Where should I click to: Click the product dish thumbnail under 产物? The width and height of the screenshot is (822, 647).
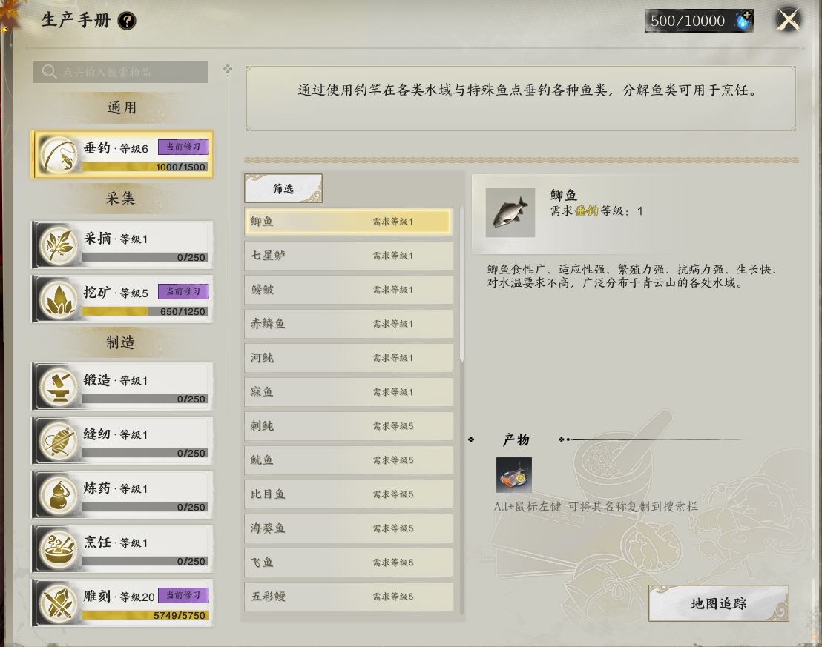pos(513,474)
